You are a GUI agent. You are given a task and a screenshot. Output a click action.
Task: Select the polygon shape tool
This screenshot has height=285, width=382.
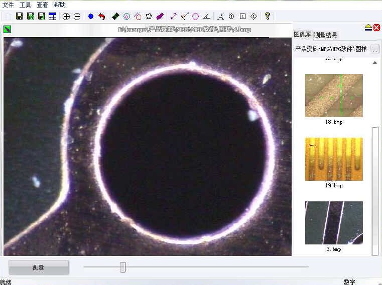(149, 17)
